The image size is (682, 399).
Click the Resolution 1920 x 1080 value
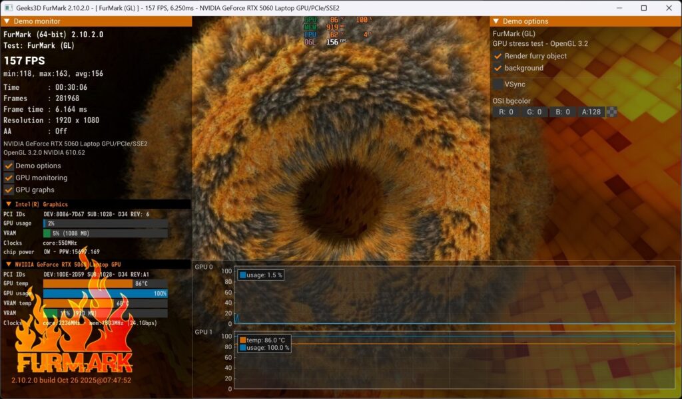(x=77, y=120)
